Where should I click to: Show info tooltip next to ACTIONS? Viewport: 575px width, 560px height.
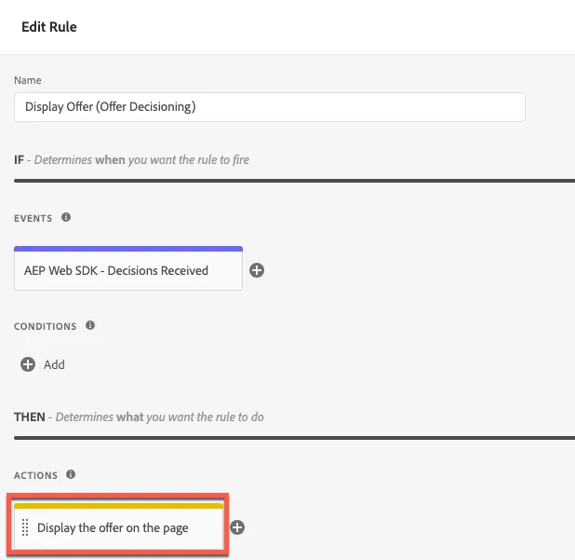coord(71,474)
